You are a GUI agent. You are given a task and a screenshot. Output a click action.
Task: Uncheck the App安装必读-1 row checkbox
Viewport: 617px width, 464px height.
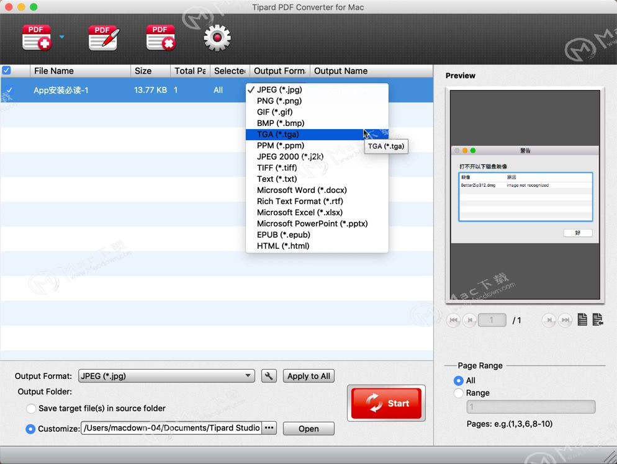pos(9,90)
